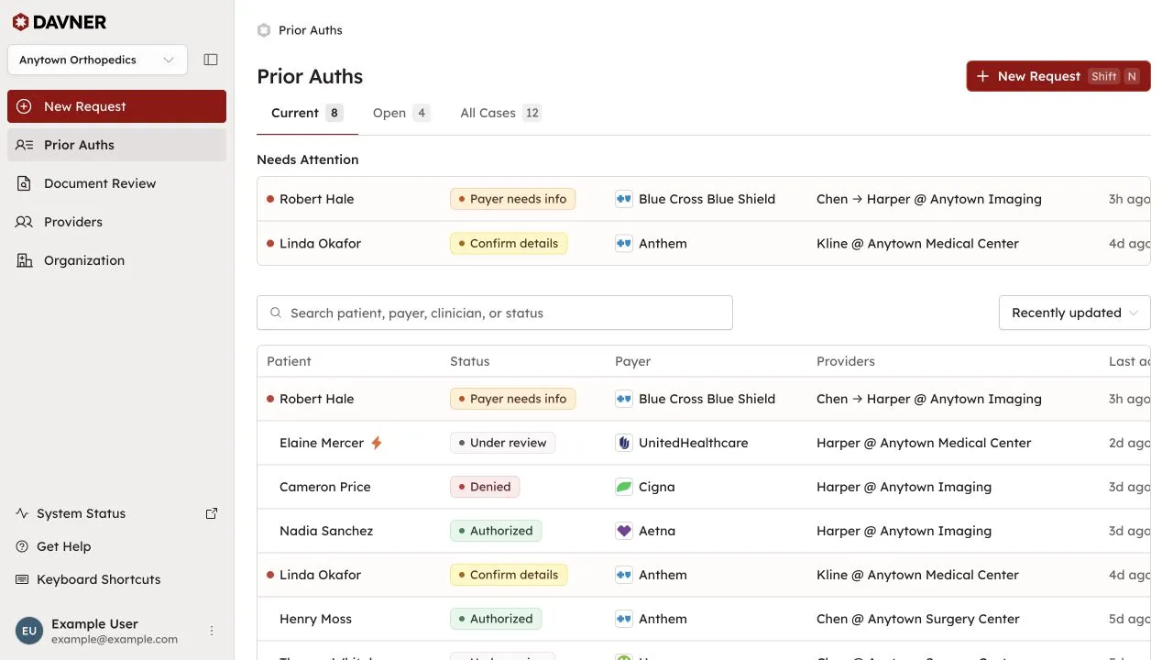This screenshot has width=1173, height=660.
Task: Click Harper @ Anytown Medical Center providers cell
Action: click(924, 443)
